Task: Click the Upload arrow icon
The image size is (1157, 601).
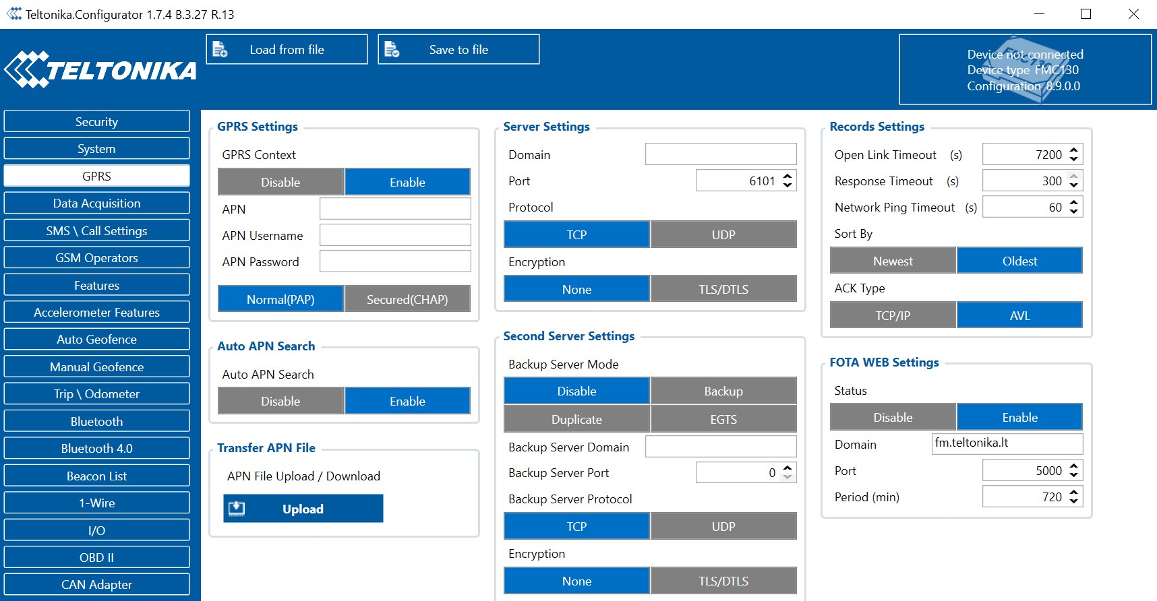Action: point(237,509)
